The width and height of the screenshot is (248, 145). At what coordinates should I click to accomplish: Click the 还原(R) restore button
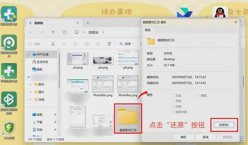click(224, 125)
